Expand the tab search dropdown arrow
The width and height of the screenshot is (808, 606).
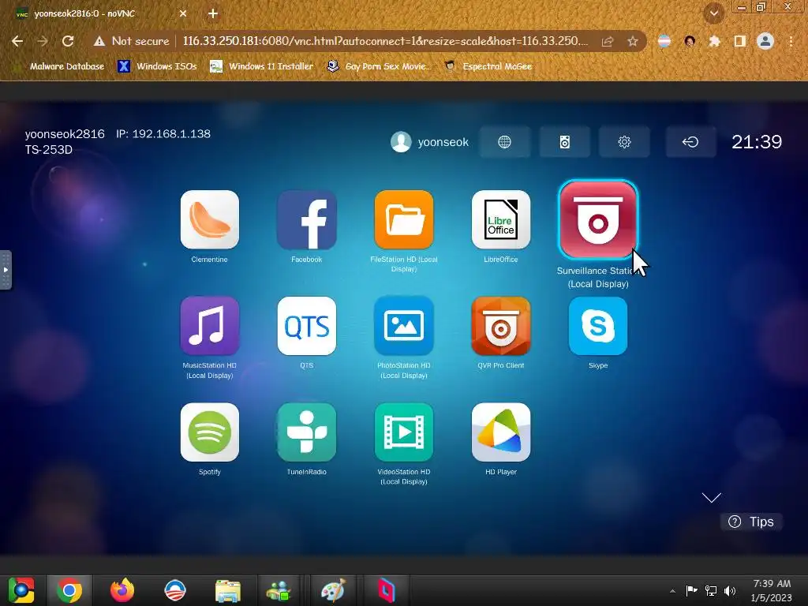[x=714, y=14]
